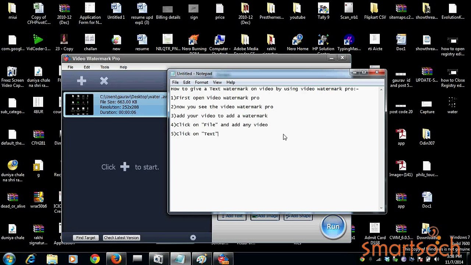
Task: Click the Add Image button
Action: pos(265,216)
